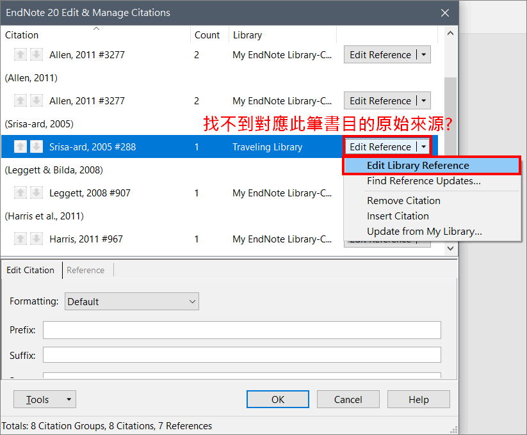Click the (Leggett & Bilda, 2008) group heading
The width and height of the screenshot is (527, 435).
click(x=54, y=170)
